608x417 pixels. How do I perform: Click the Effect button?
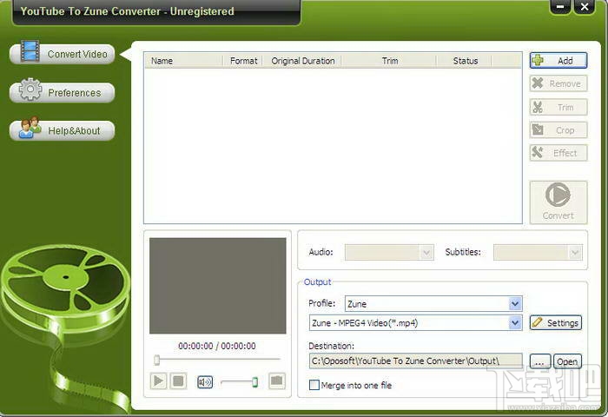coord(558,153)
